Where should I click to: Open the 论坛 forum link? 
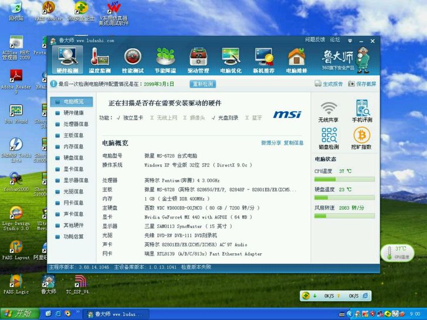click(335, 40)
